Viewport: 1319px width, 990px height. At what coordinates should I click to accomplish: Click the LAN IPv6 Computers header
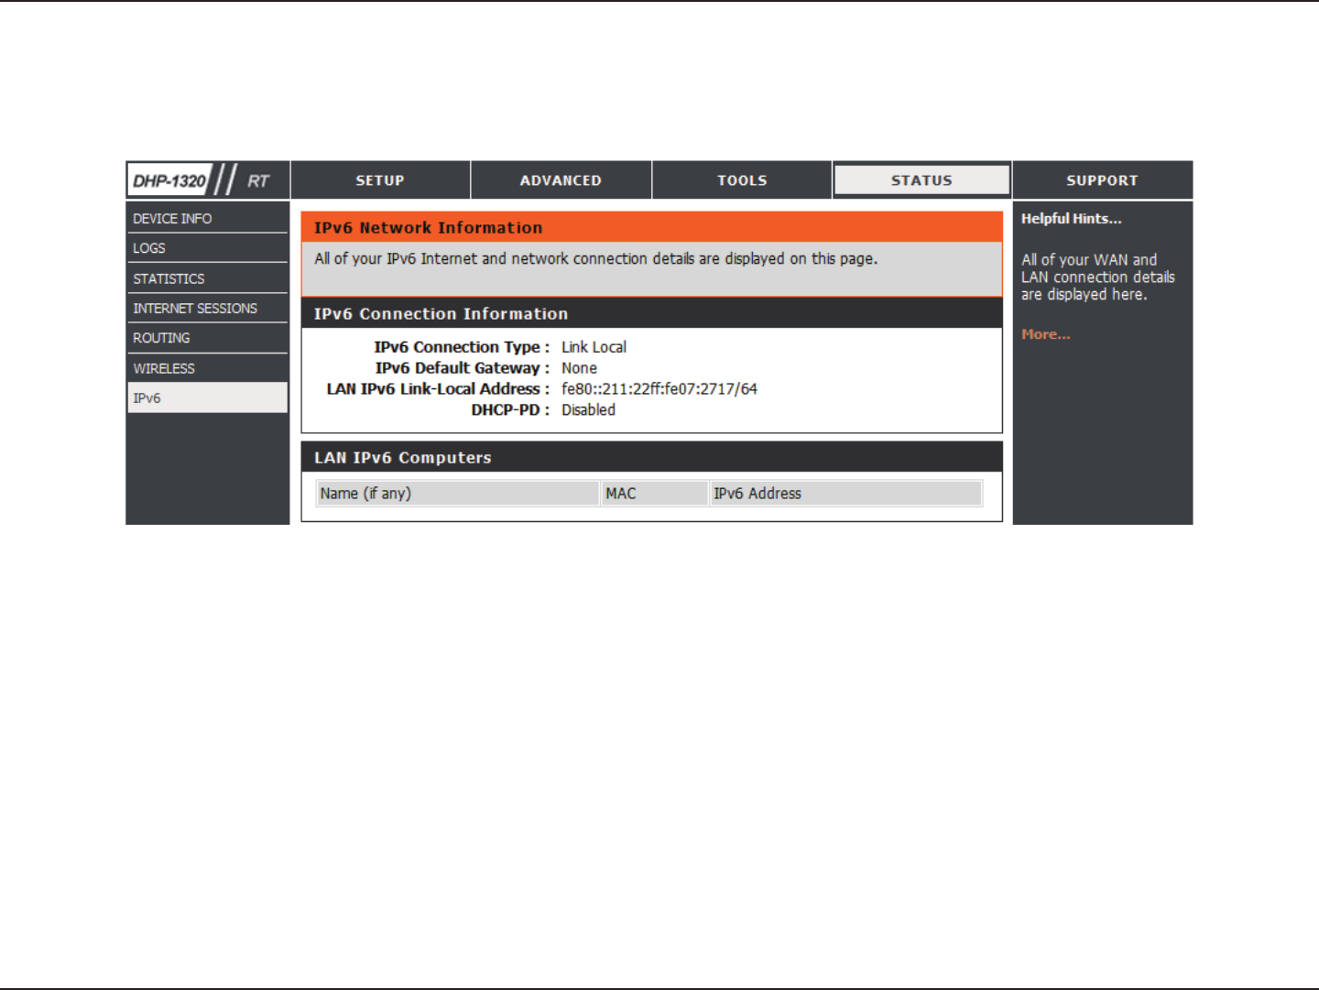pos(403,458)
